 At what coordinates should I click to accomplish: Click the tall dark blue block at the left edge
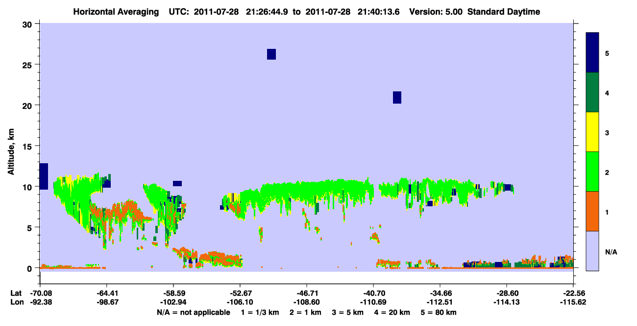pyautogui.click(x=44, y=176)
